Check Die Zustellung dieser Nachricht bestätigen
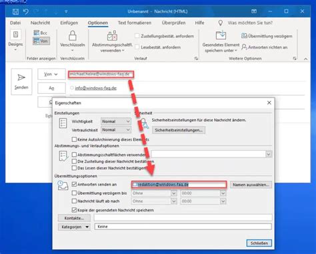The image size is (316, 254). pyautogui.click(x=74, y=162)
